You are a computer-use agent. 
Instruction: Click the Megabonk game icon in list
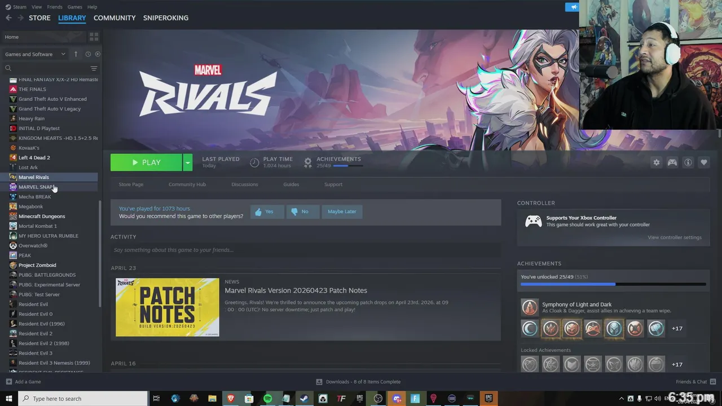point(13,206)
